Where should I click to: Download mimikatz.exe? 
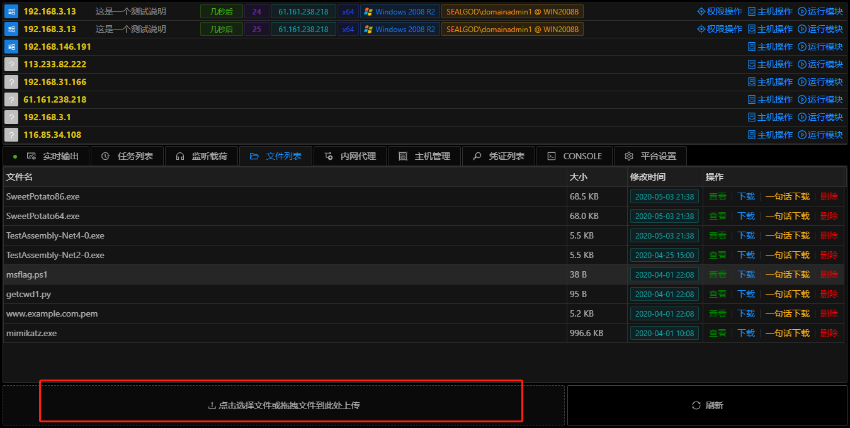click(x=746, y=333)
